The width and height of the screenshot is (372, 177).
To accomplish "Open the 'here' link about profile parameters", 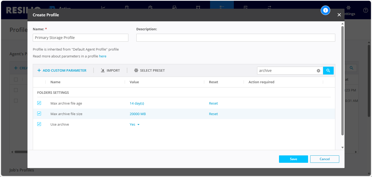I will click(x=103, y=56).
